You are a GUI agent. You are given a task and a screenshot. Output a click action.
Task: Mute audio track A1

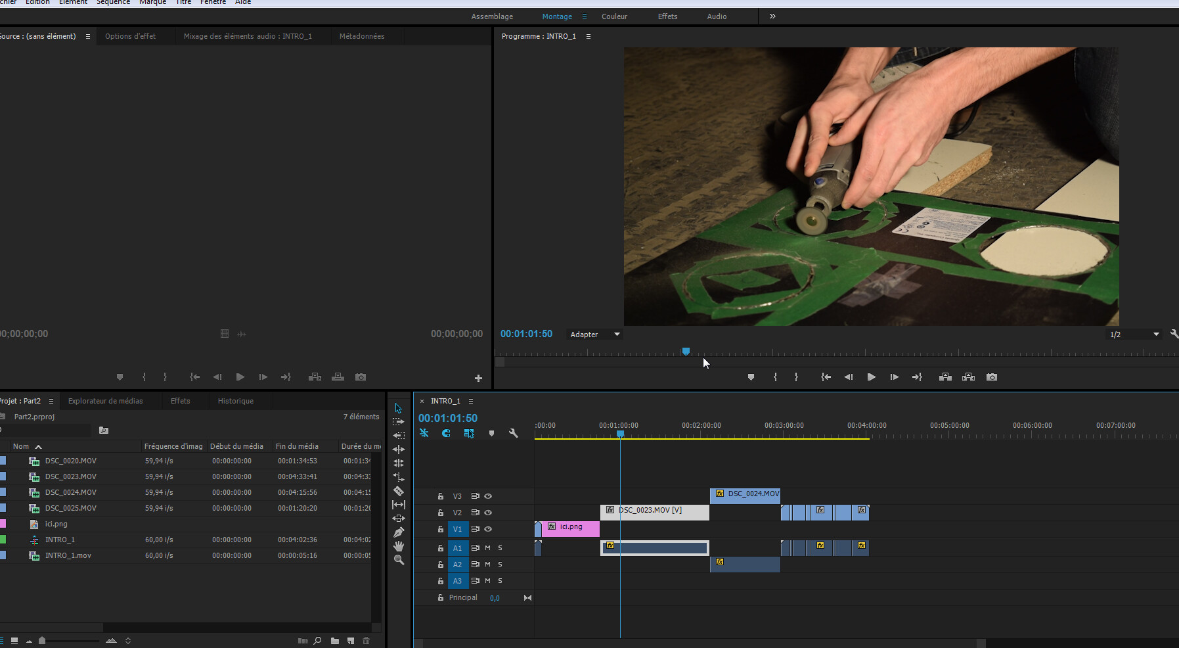(x=487, y=547)
